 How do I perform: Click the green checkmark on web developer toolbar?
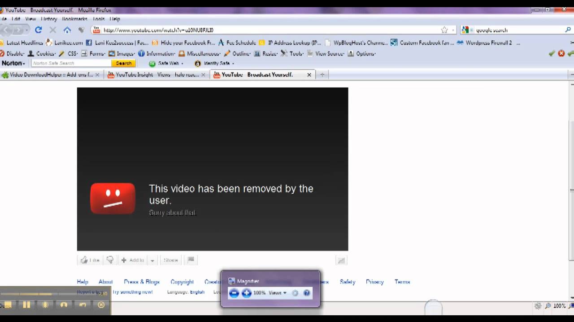[552, 53]
